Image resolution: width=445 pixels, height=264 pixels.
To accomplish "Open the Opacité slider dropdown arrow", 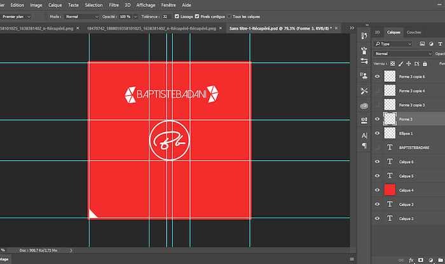I will [135, 16].
